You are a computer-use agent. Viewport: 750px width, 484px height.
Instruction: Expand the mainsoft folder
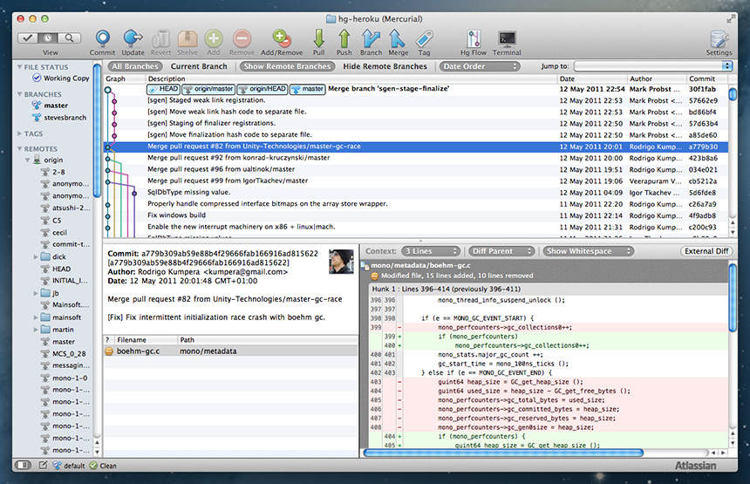point(36,317)
